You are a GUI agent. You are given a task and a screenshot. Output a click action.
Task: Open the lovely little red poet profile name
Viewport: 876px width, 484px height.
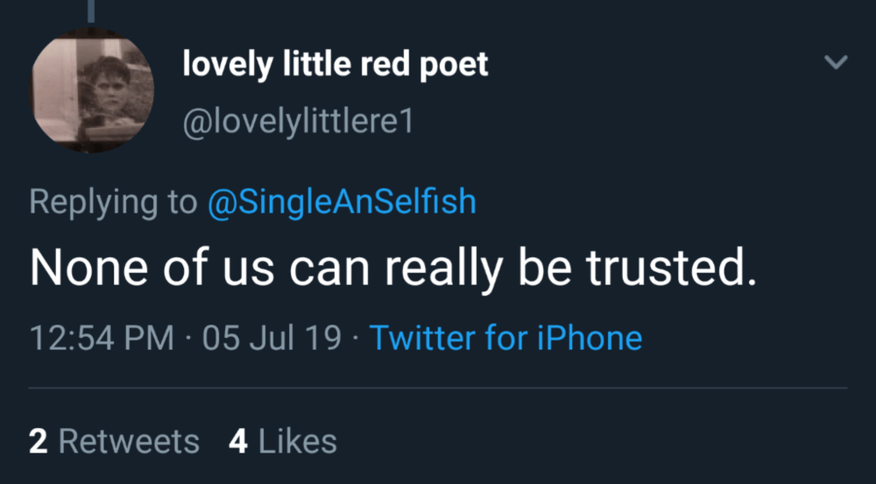[x=335, y=65]
